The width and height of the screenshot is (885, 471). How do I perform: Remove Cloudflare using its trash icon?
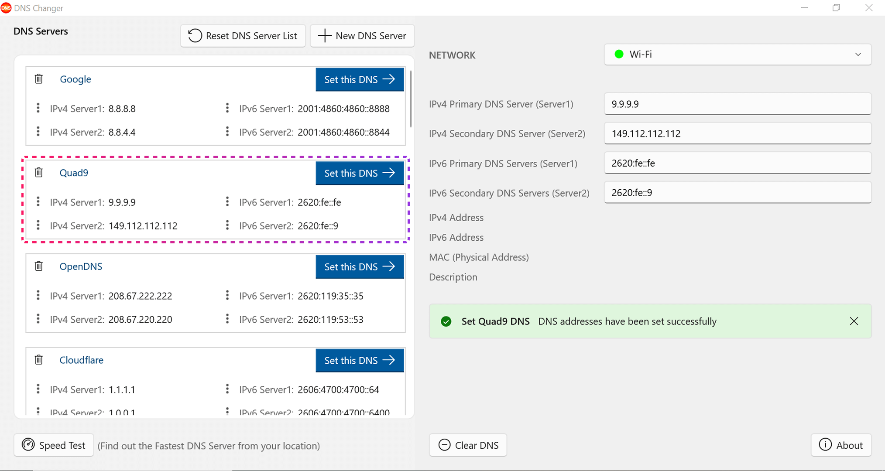tap(39, 360)
